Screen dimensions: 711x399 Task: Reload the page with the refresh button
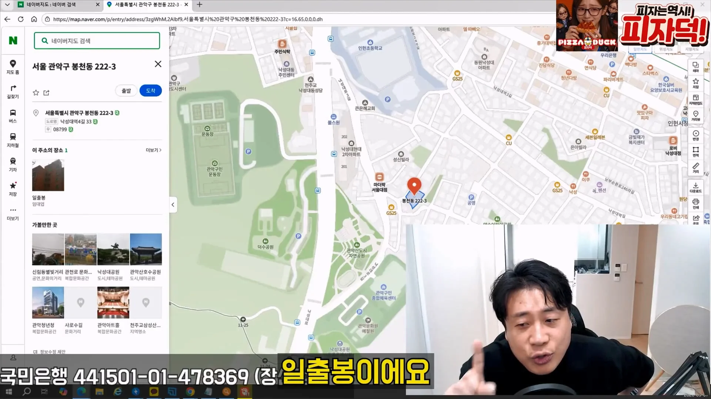(21, 19)
